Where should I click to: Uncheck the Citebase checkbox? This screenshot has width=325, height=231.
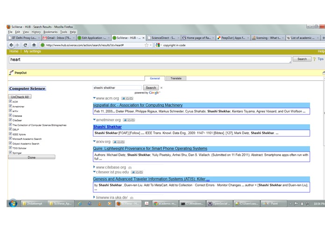coord(10,115)
